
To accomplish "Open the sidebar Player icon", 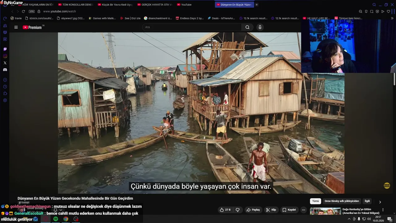I will click(5, 80).
